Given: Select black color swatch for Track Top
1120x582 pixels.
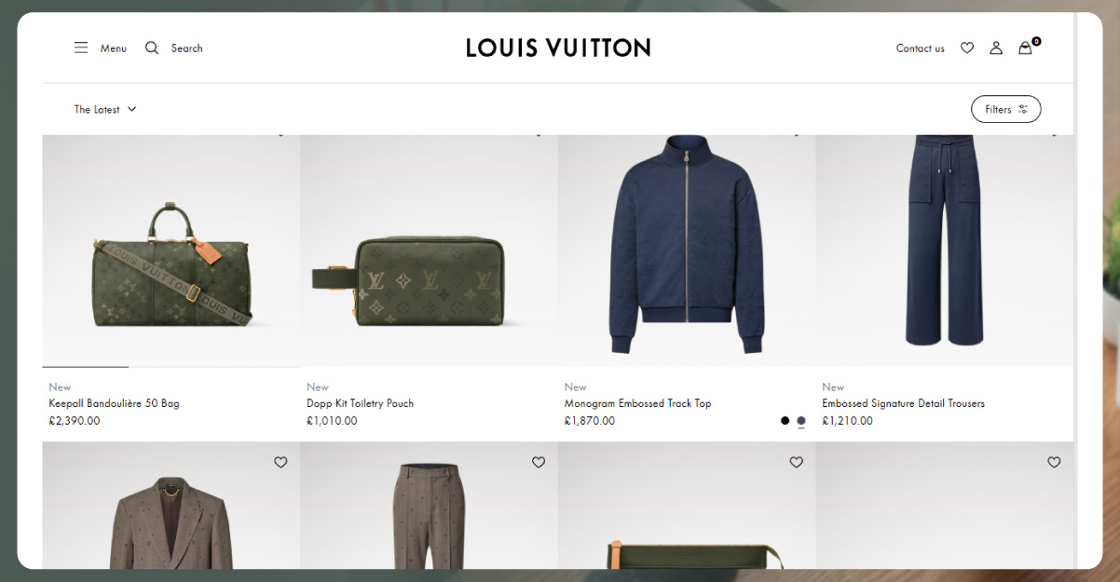Looking at the screenshot, I should pyautogui.click(x=785, y=421).
